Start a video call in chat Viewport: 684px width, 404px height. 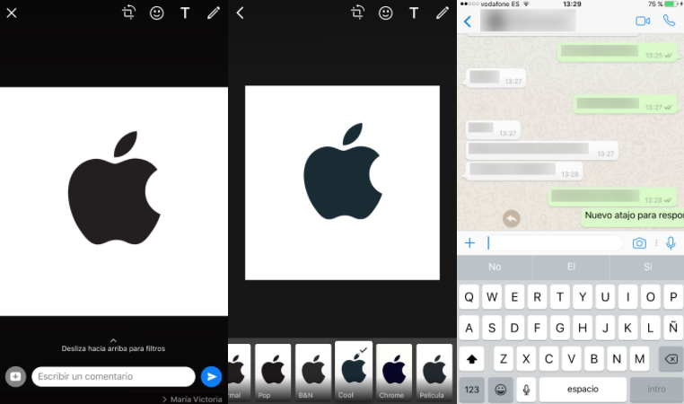(643, 21)
